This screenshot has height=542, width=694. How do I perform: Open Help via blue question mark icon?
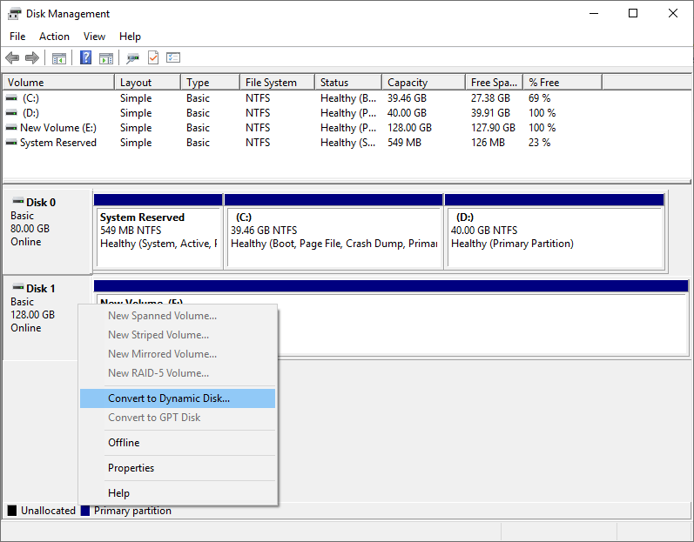click(x=86, y=58)
